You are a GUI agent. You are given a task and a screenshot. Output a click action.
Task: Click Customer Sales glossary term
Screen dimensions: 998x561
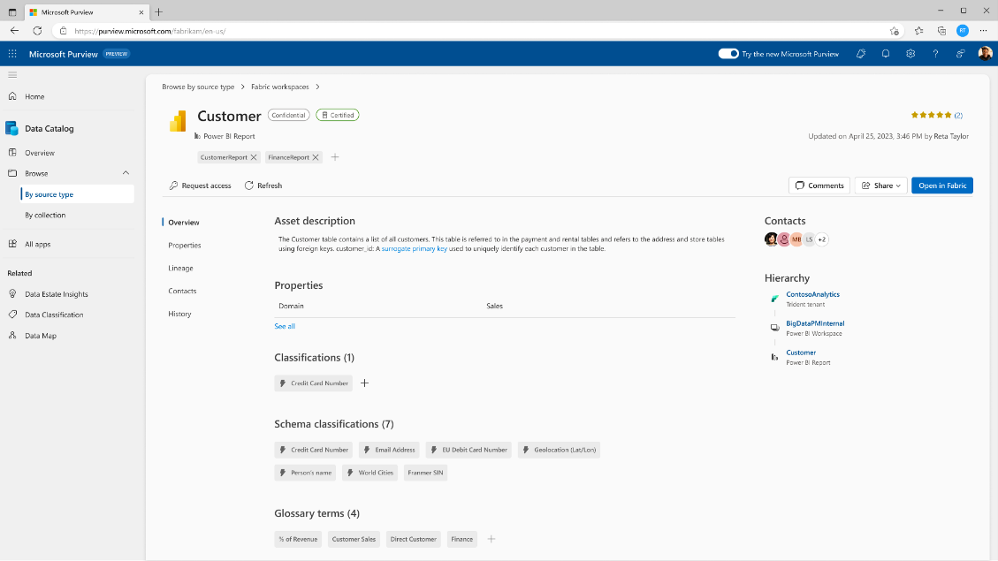click(354, 540)
